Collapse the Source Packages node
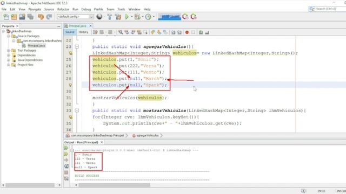Image resolution: width=346 pixels, height=194 pixels. coord(9,36)
